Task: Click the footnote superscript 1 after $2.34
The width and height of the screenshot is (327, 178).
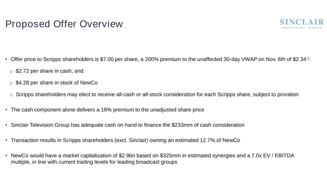Action: click(x=308, y=58)
